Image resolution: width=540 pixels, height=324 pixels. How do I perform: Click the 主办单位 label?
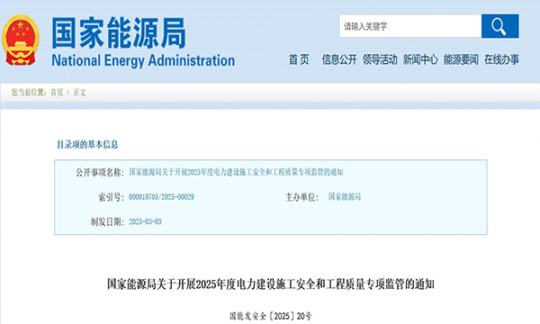point(302,197)
